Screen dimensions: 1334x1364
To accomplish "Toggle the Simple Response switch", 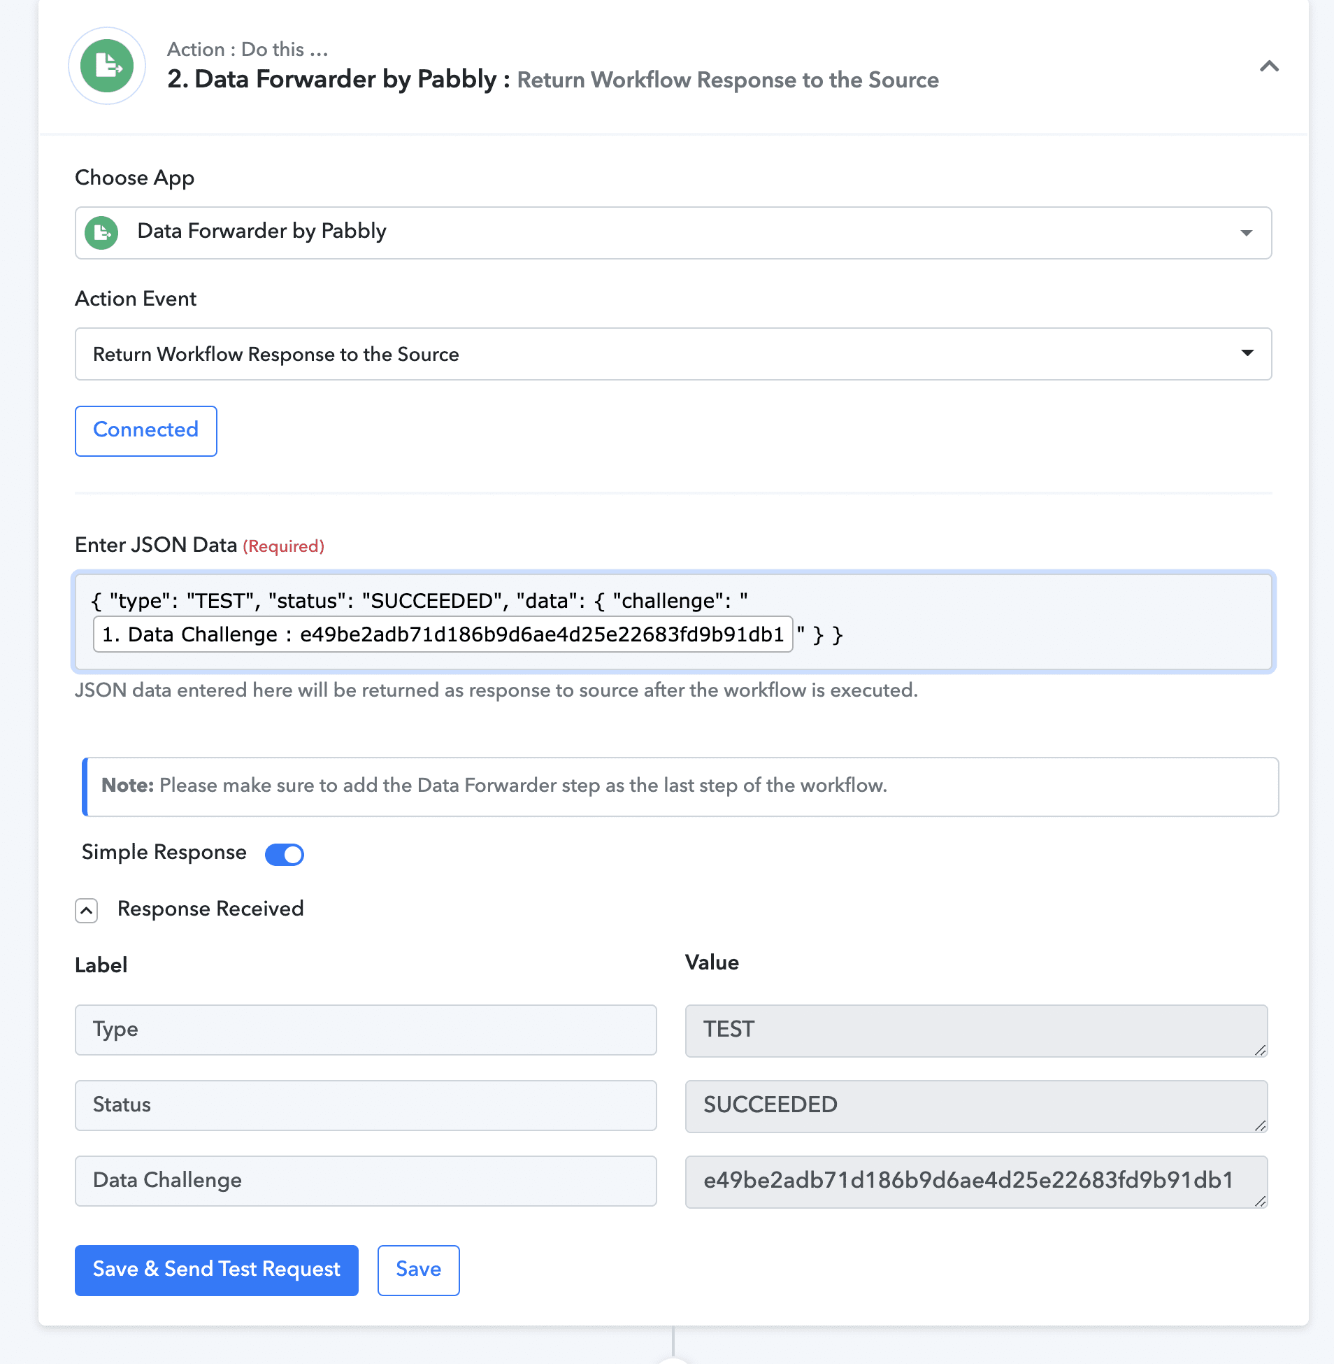I will (285, 854).
